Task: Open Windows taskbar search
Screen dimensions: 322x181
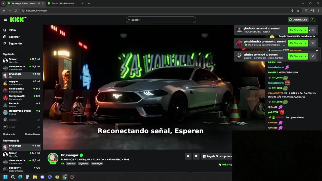Action: 13,177
